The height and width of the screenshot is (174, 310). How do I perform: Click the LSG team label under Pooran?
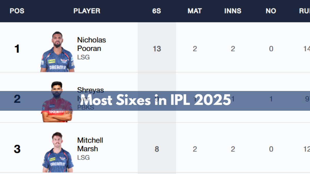83,57
